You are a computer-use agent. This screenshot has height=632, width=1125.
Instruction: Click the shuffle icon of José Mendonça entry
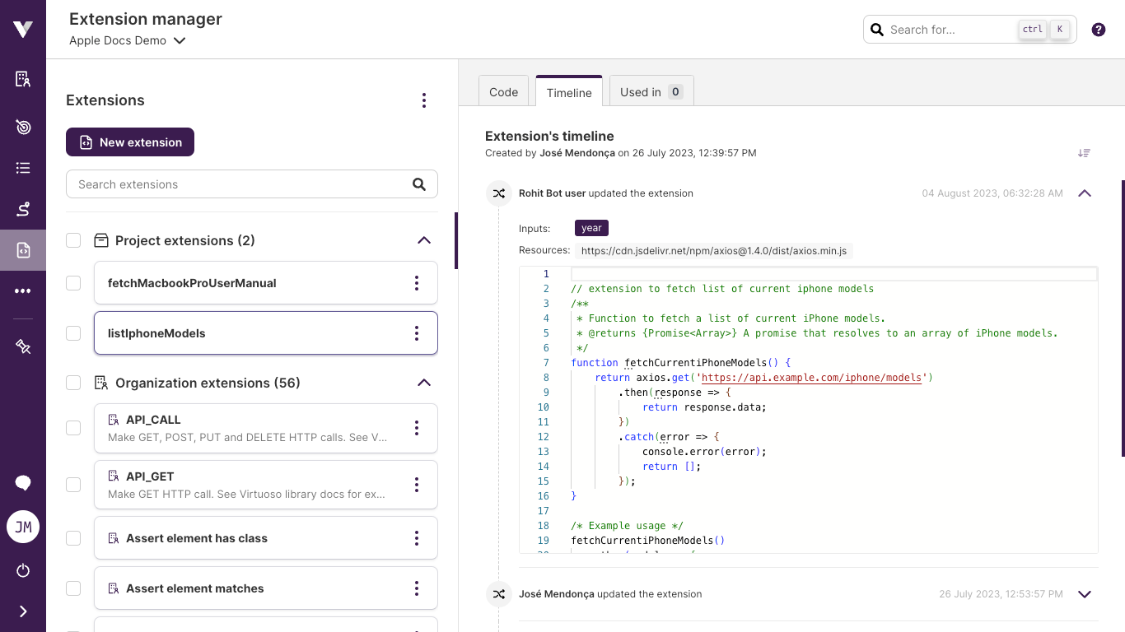[499, 594]
